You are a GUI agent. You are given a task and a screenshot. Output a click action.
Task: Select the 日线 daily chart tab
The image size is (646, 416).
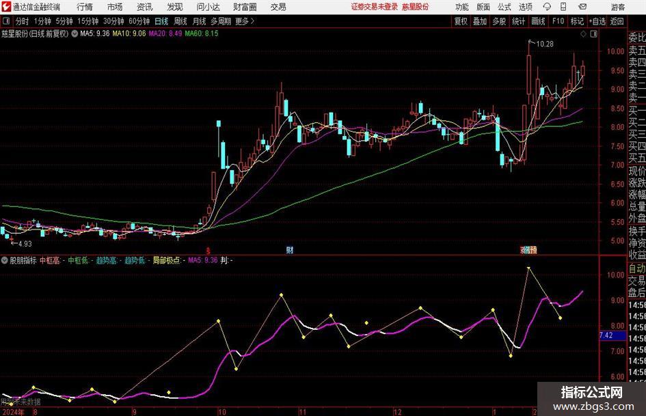161,21
